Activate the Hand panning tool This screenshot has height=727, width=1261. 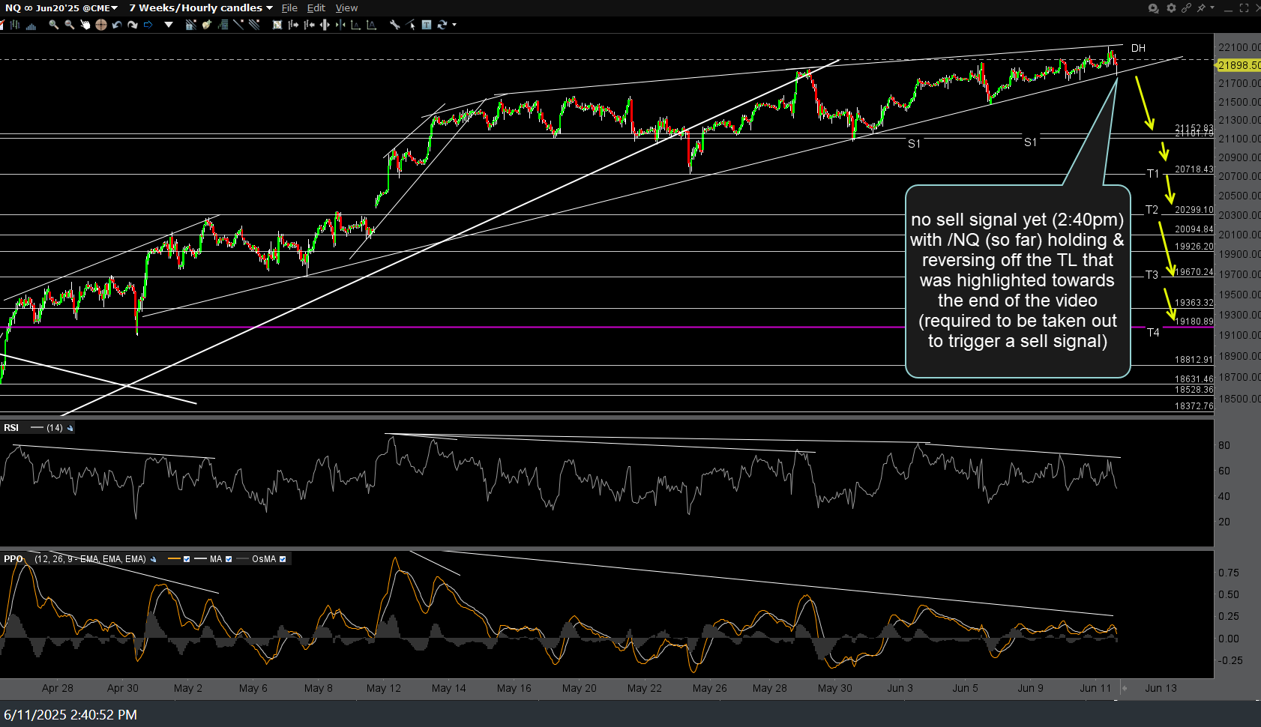[85, 25]
